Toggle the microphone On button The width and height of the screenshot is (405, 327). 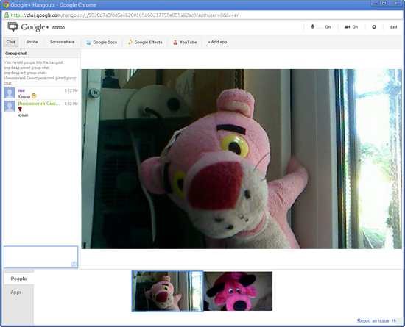[320, 27]
